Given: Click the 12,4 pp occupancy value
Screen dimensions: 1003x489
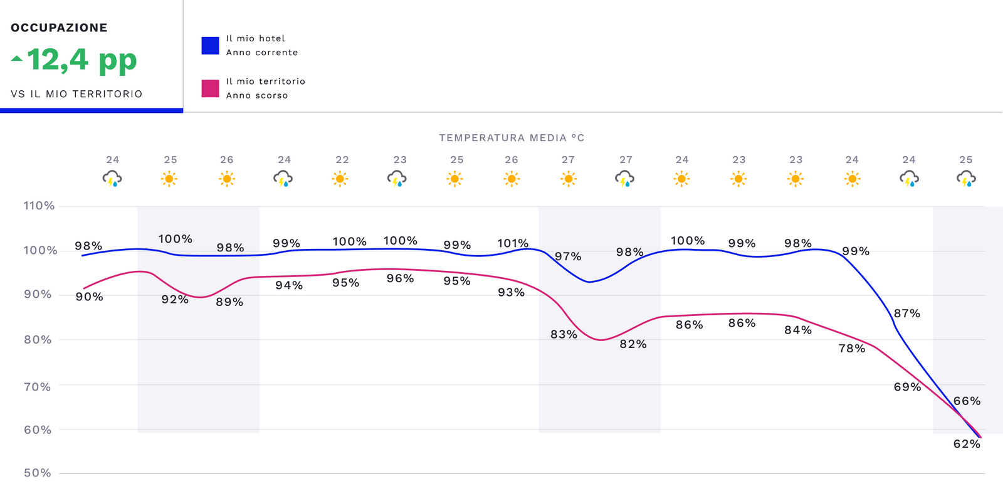Looking at the screenshot, I should (x=81, y=60).
